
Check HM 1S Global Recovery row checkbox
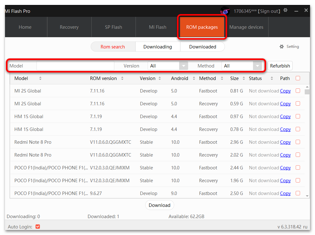pyautogui.click(x=298, y=129)
